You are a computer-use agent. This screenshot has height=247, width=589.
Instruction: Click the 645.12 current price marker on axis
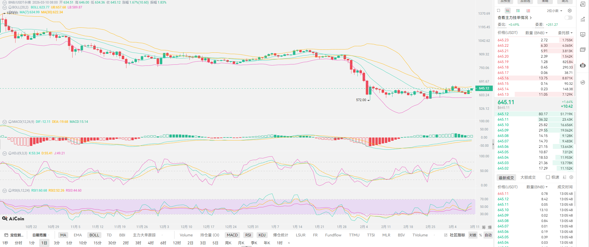click(484, 88)
